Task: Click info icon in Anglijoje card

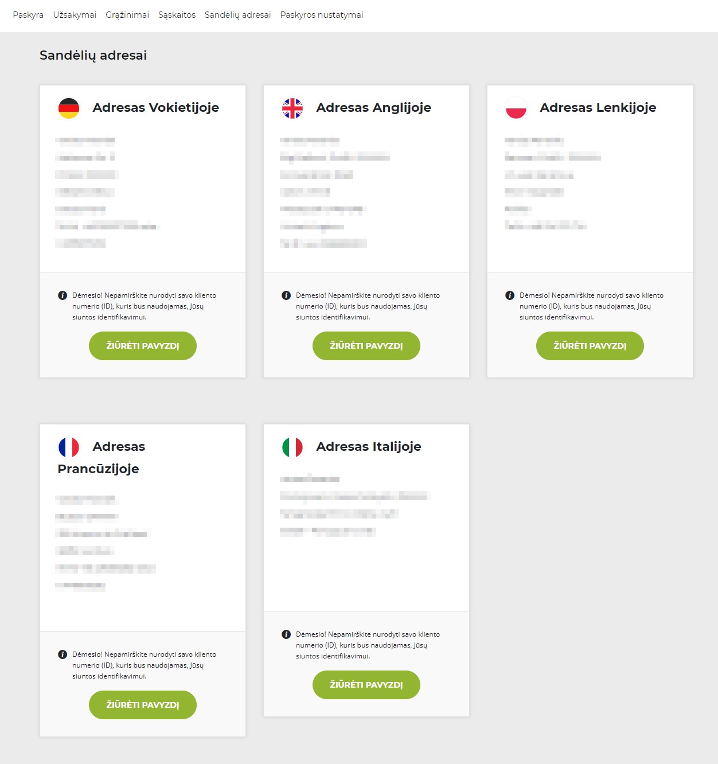Action: tap(286, 295)
